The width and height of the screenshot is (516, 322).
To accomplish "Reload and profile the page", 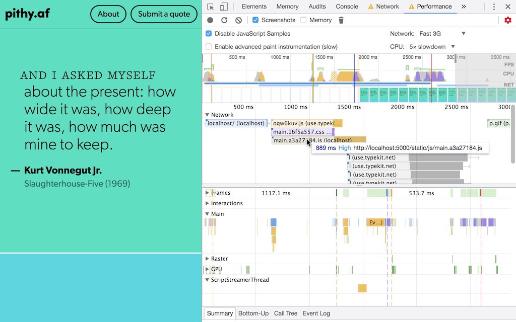I will [x=224, y=20].
